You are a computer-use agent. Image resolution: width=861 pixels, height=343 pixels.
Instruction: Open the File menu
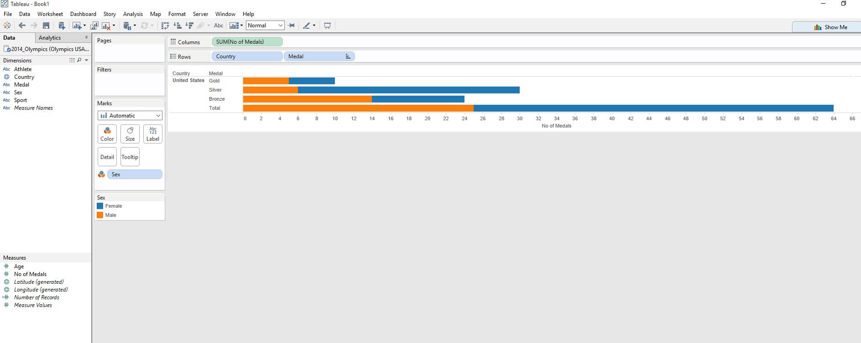(x=8, y=14)
